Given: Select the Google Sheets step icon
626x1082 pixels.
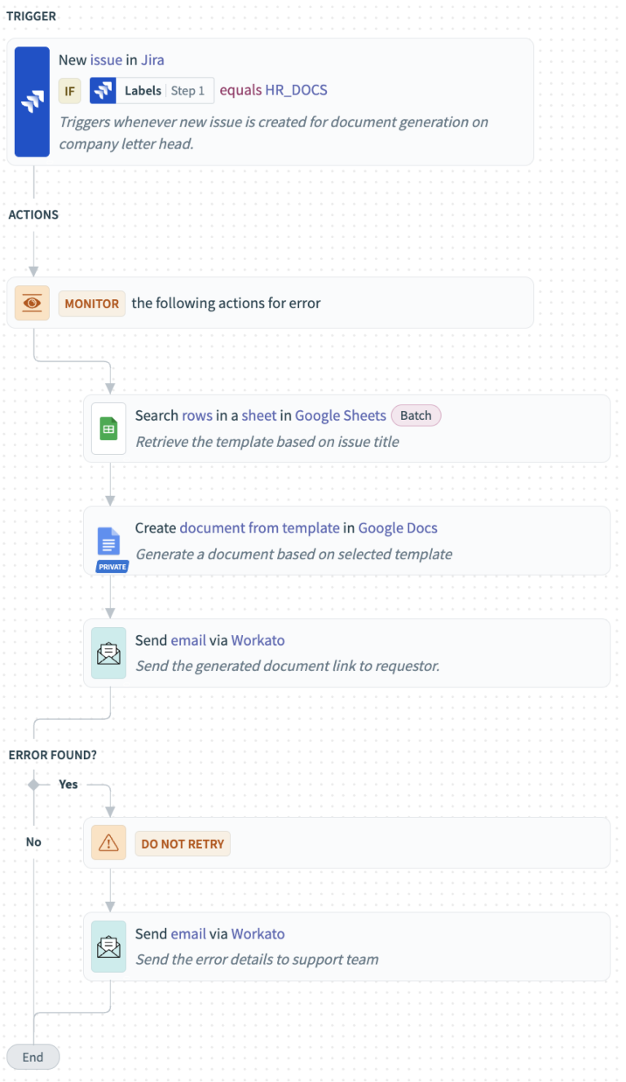Looking at the screenshot, I should 108,429.
